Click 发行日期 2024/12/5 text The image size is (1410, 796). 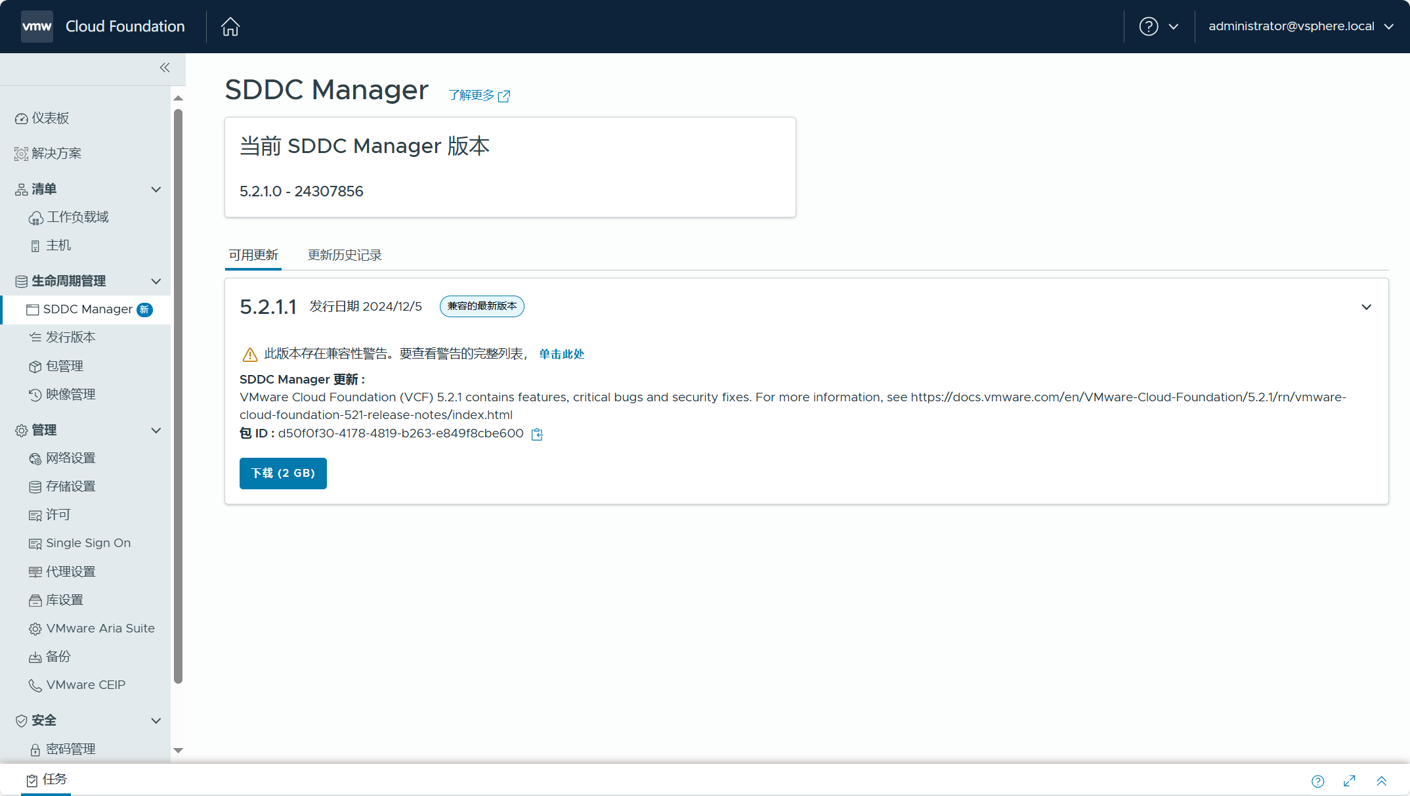(x=366, y=307)
